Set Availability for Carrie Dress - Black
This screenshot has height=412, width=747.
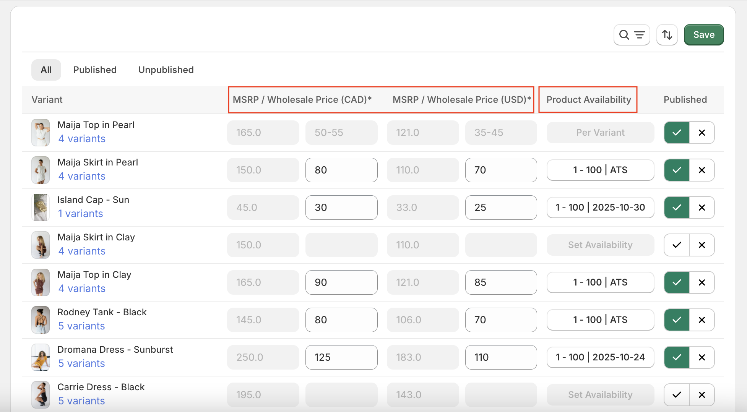tap(600, 395)
